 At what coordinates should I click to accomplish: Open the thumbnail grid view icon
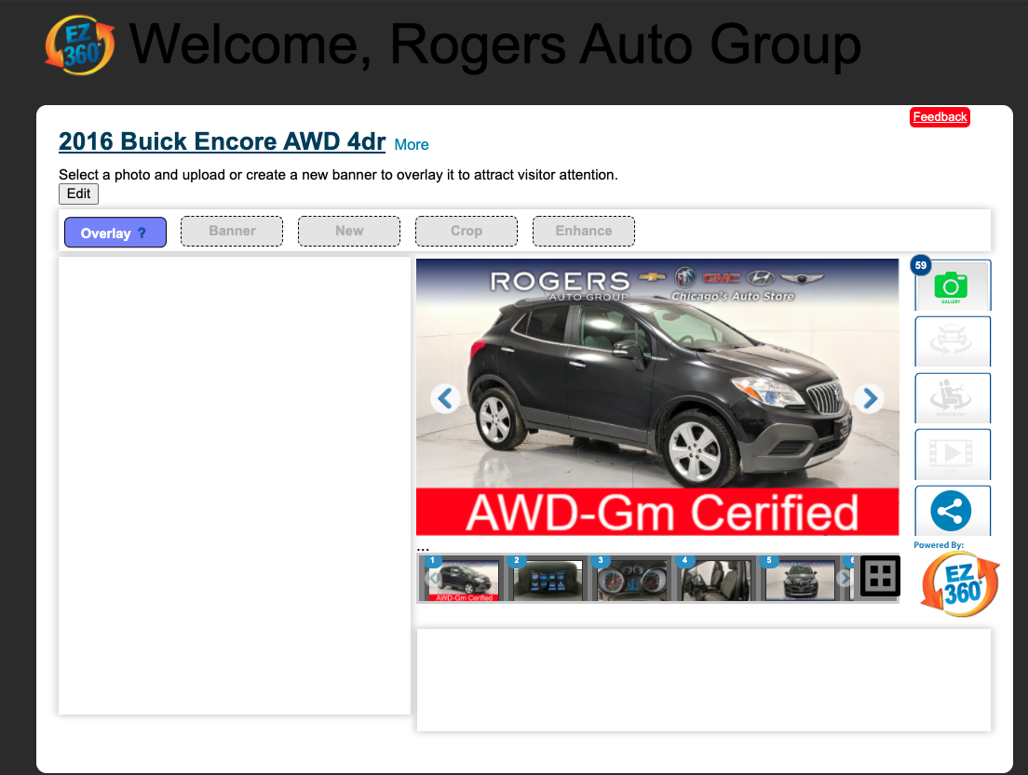click(878, 577)
